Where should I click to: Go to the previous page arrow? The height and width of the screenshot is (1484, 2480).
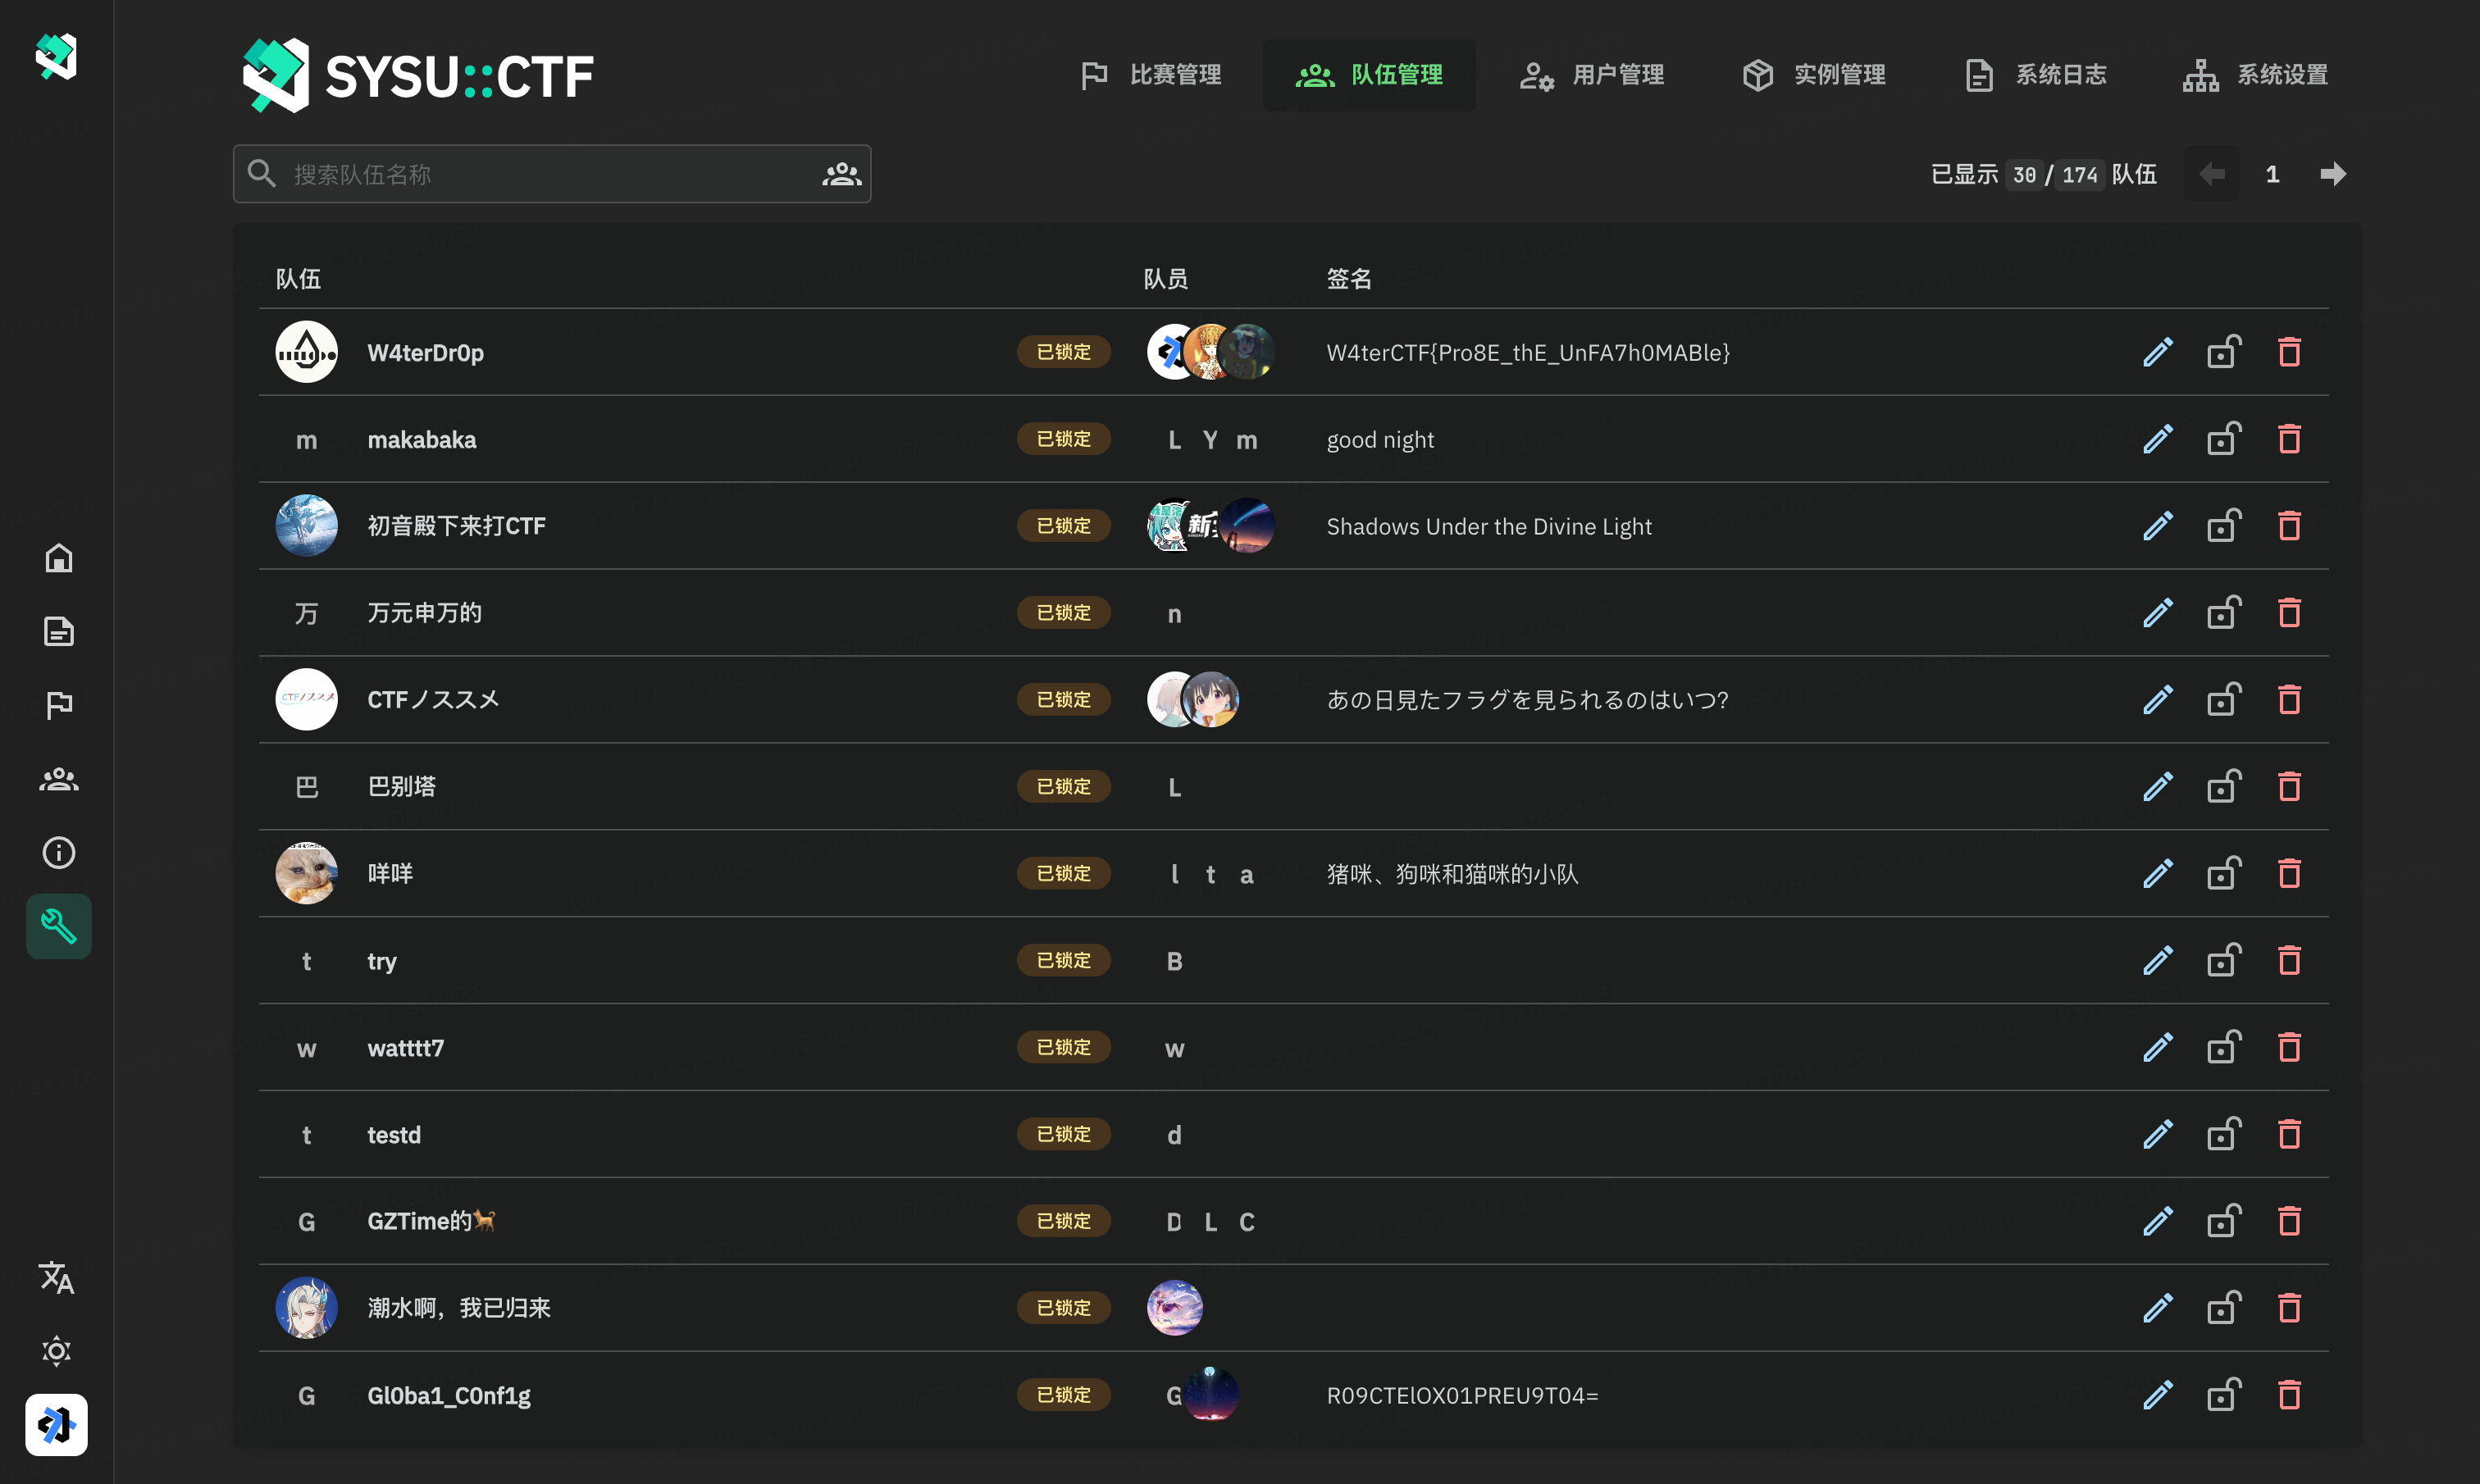click(2212, 174)
